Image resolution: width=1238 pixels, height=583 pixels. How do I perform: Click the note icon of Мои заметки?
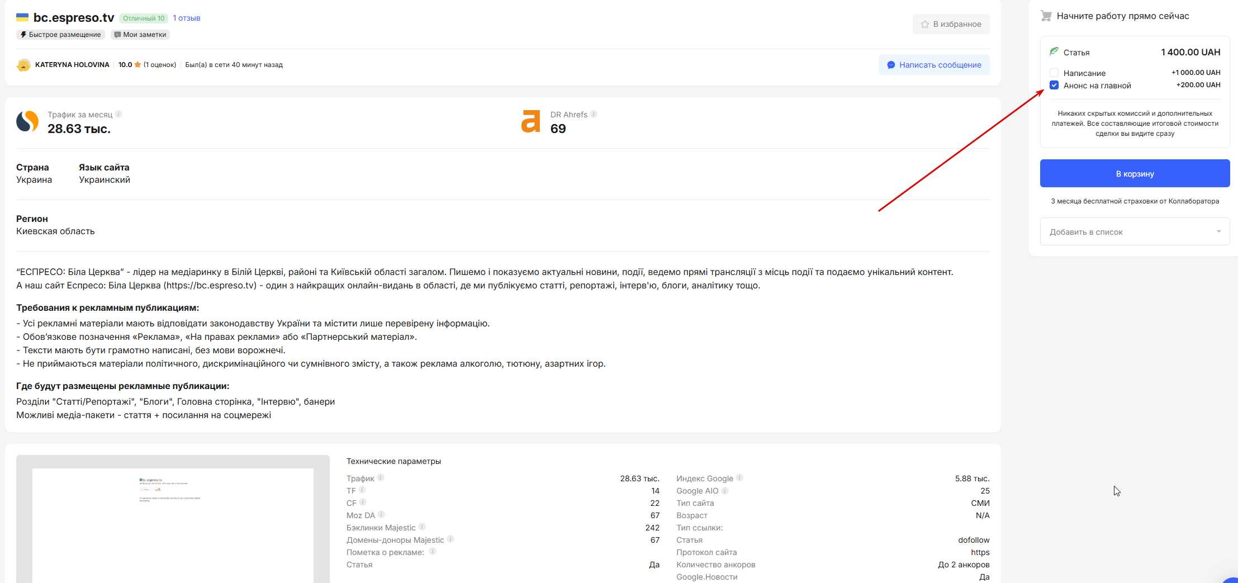click(x=117, y=35)
